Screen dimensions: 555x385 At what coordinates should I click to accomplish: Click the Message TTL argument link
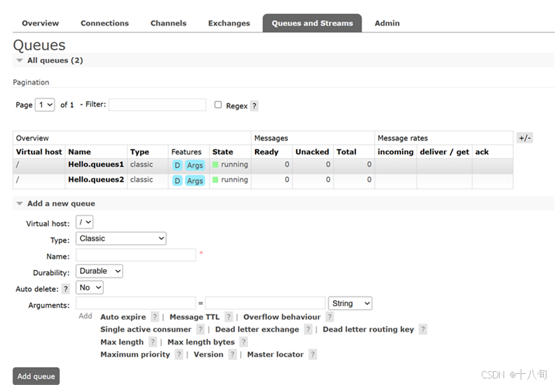pos(195,317)
